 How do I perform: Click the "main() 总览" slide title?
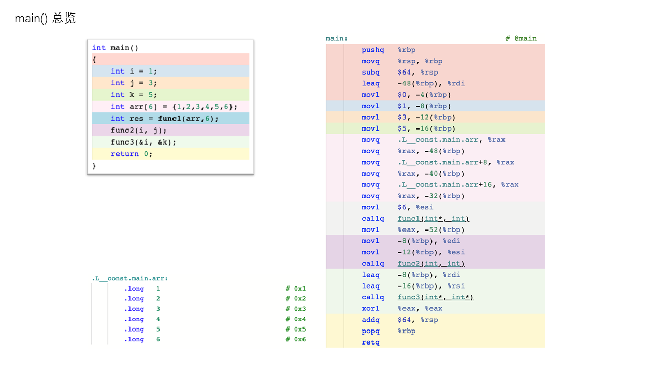tap(45, 18)
